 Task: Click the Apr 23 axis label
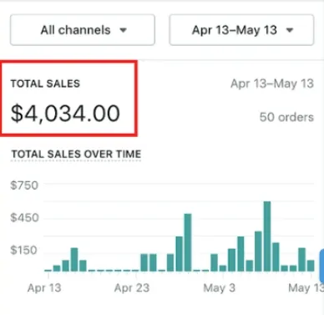[132, 287]
